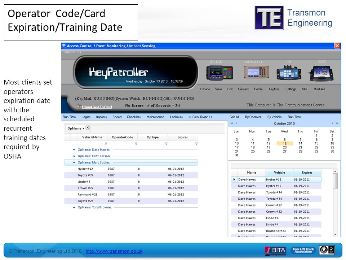Click the Fork Lift Truck Association logo

pyautogui.click(x=303, y=250)
